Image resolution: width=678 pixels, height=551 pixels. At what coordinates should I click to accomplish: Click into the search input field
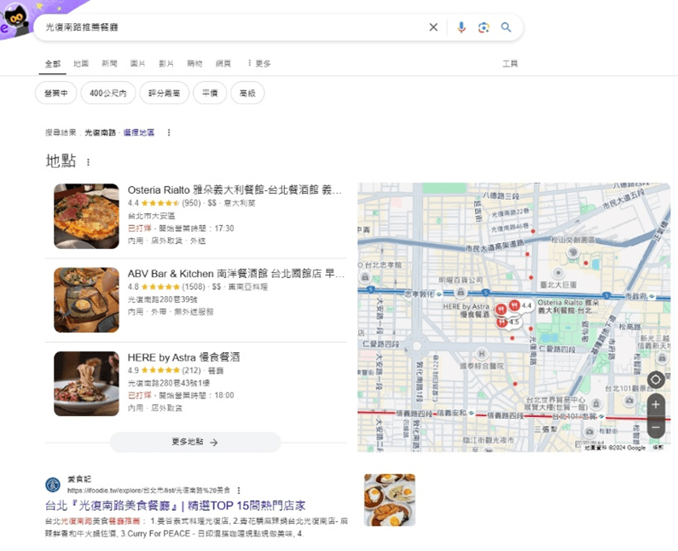pos(230,27)
